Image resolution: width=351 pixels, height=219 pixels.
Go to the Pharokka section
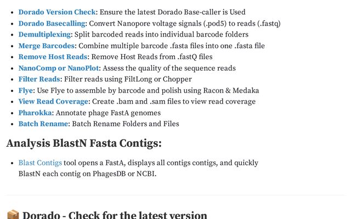click(35, 113)
